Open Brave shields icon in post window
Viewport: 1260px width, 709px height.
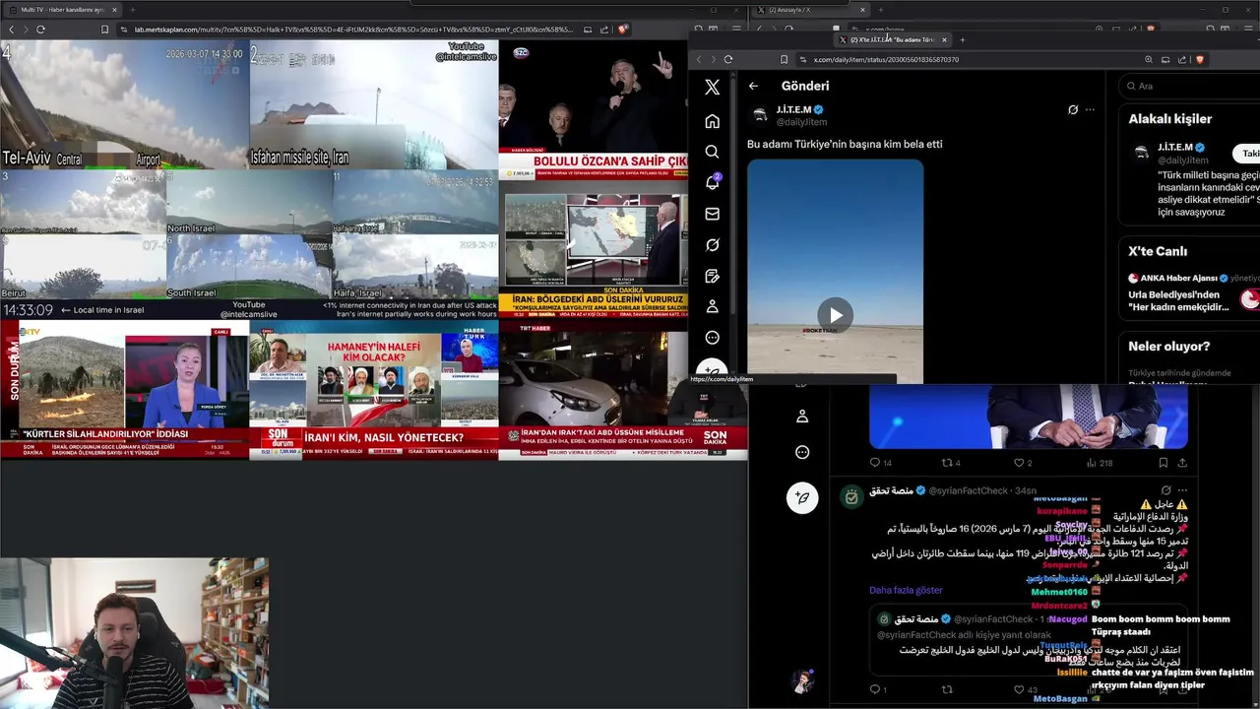(x=1199, y=59)
